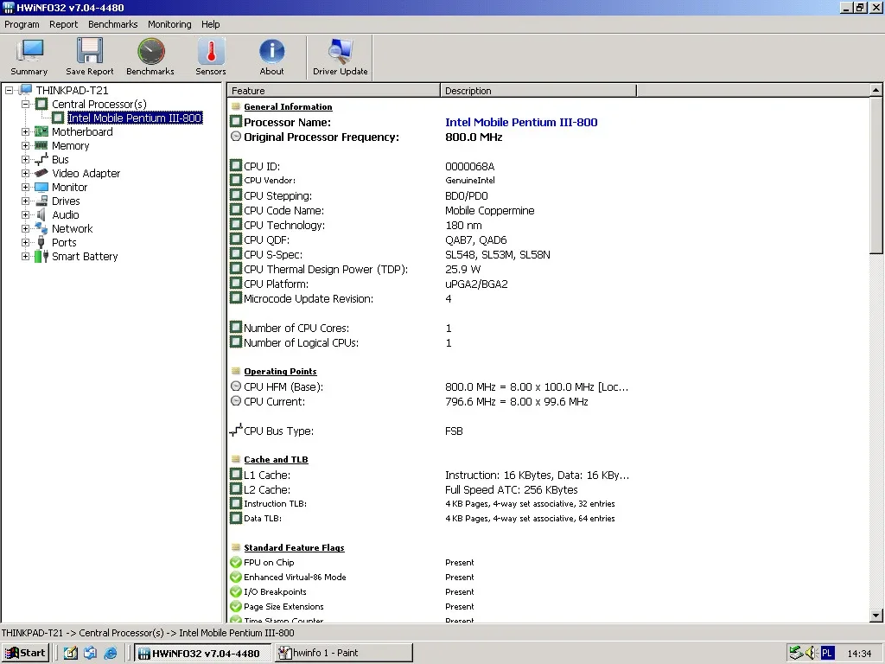The width and height of the screenshot is (885, 664).
Task: Click the About info icon
Action: 271,51
